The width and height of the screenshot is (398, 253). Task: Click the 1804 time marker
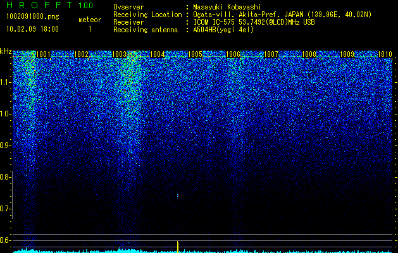pyautogui.click(x=158, y=54)
